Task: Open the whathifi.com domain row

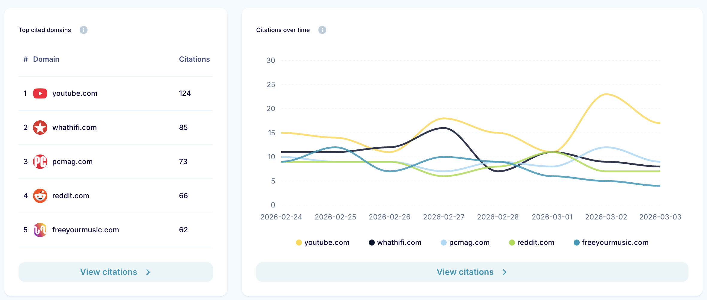Action: click(74, 128)
